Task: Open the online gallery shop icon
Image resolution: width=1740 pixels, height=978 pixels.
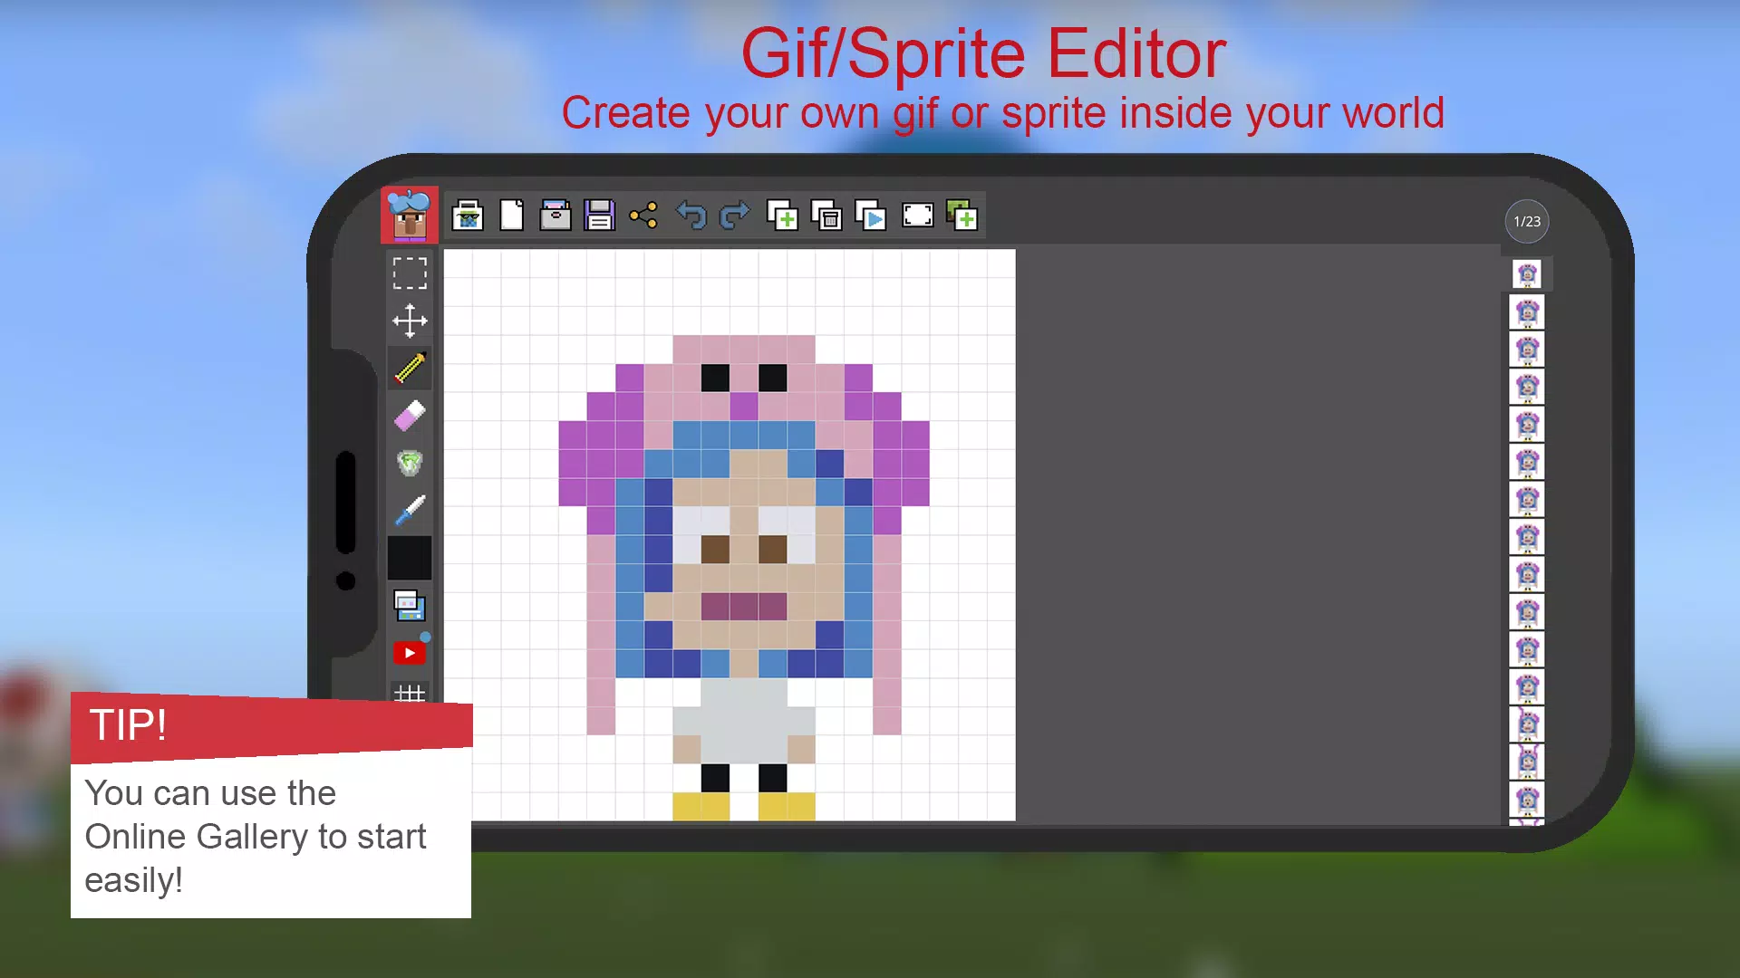Action: [x=468, y=216]
